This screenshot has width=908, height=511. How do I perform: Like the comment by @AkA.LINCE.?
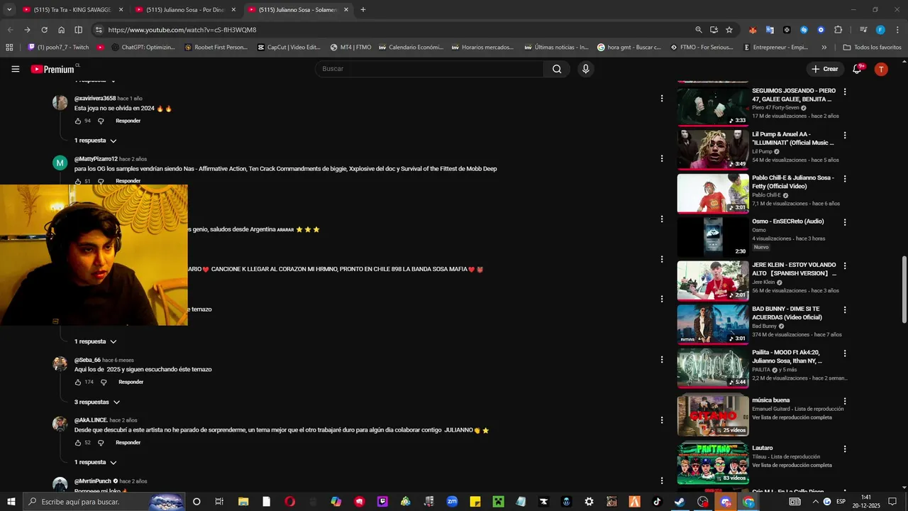(x=78, y=442)
